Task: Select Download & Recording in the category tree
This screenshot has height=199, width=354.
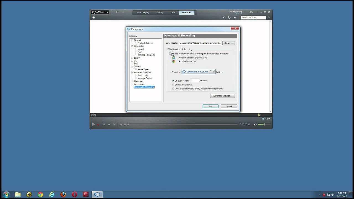Action: [x=144, y=87]
